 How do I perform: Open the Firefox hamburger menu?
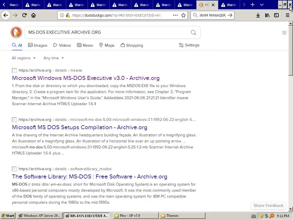tap(288, 15)
